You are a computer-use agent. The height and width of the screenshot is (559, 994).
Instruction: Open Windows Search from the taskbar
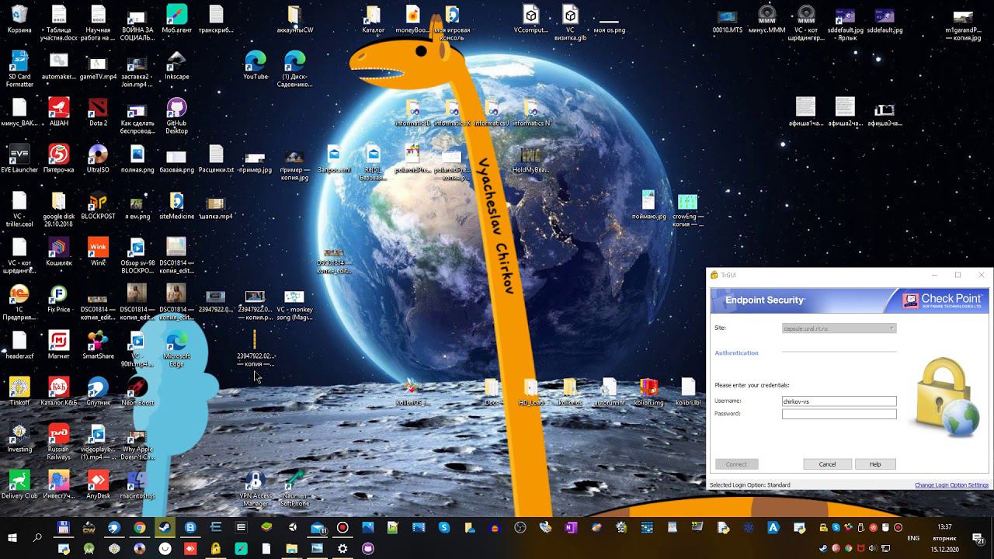[37, 537]
